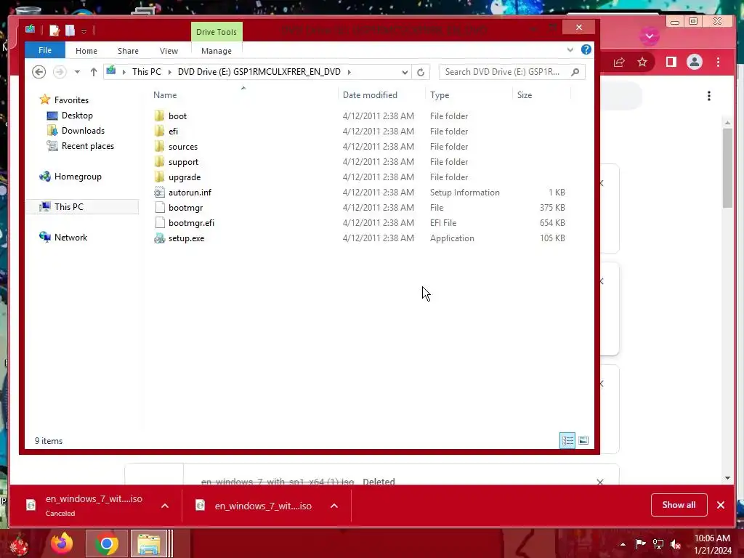Open recent locations dropdown arrow
This screenshot has height=558, width=744.
(77, 72)
